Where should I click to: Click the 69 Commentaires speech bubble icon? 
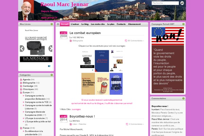point(126,41)
